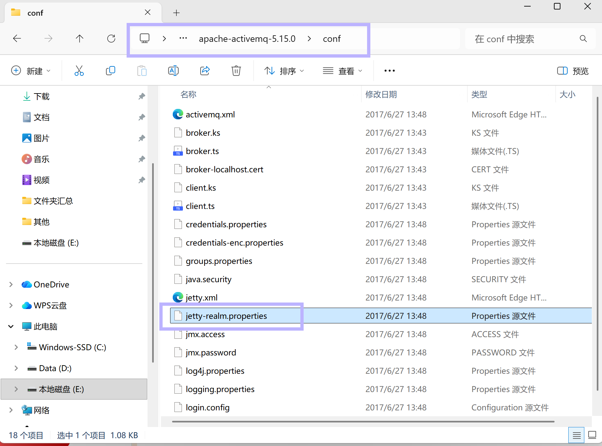Add a new Explorer tab
This screenshot has width=602, height=446.
[176, 13]
